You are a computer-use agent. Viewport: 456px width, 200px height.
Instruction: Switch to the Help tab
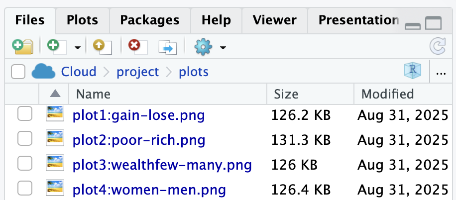(x=216, y=20)
